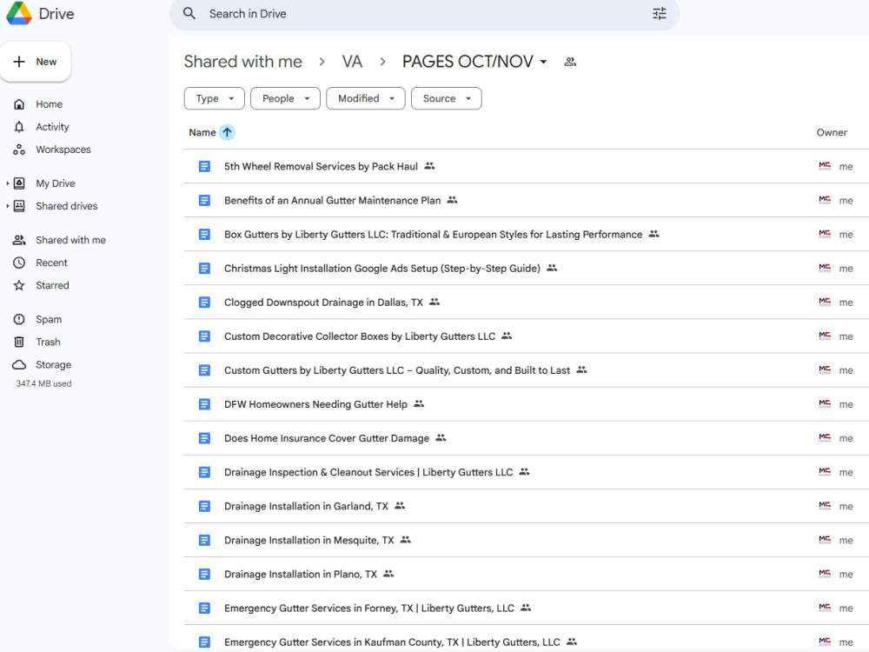
Task: Open Home in sidebar
Action: tap(49, 104)
